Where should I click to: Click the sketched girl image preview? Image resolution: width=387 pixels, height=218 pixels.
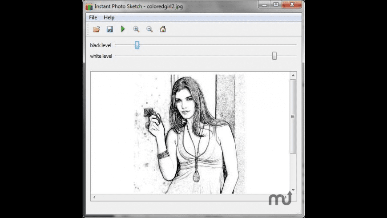coord(189,133)
